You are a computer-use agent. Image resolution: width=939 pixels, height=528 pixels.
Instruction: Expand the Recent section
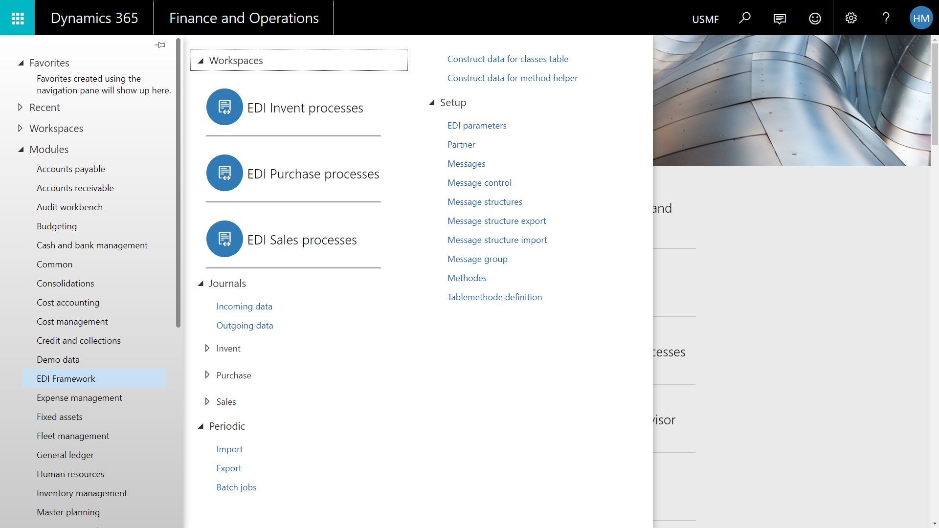pos(20,107)
